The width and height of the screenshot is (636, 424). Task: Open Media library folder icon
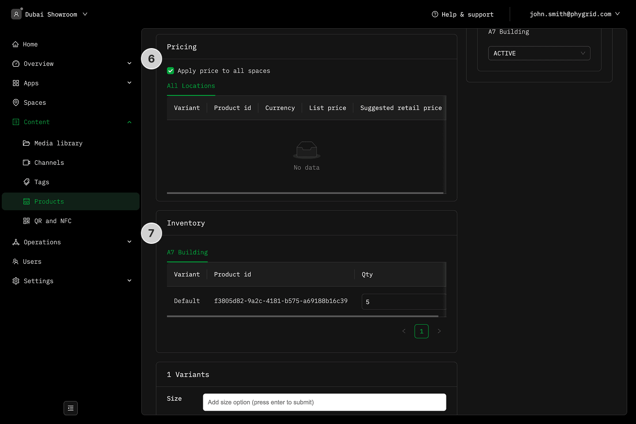click(x=26, y=143)
